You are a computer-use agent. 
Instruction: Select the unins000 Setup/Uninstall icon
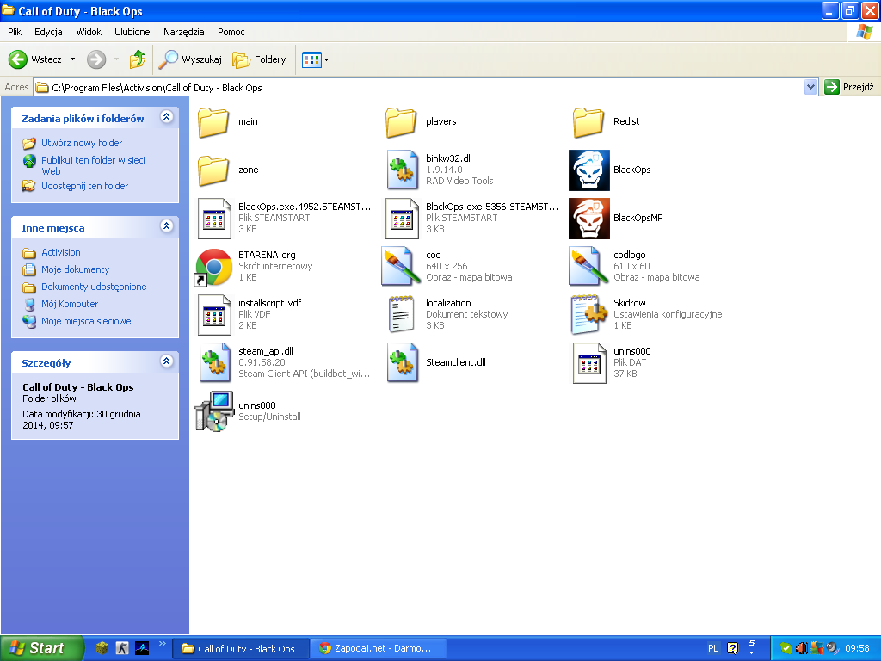(213, 411)
